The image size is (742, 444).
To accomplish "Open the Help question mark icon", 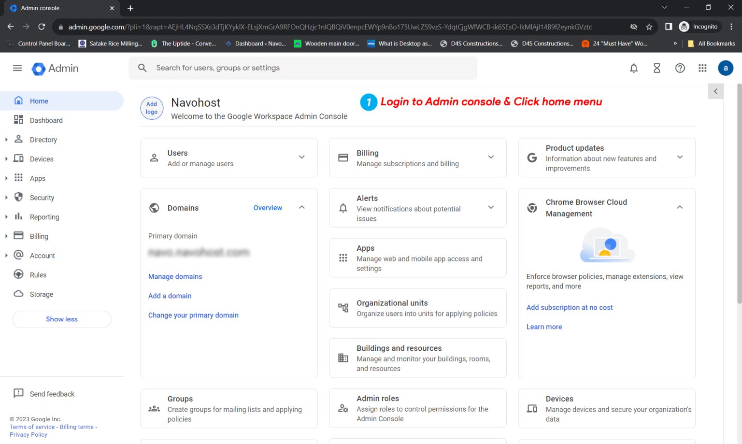I will (x=680, y=68).
